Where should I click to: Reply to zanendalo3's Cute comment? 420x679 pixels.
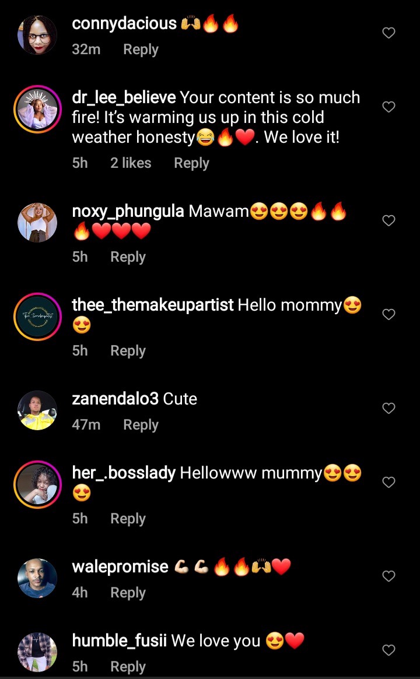tap(141, 425)
